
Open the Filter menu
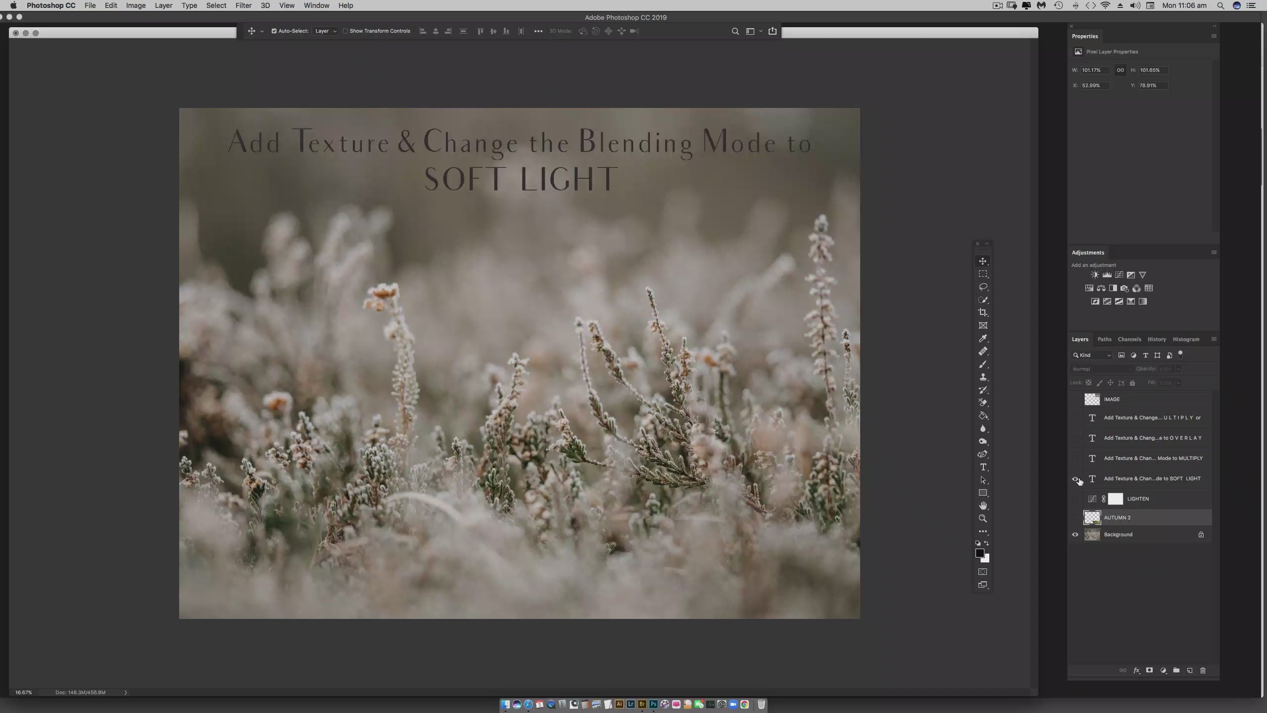[243, 5]
